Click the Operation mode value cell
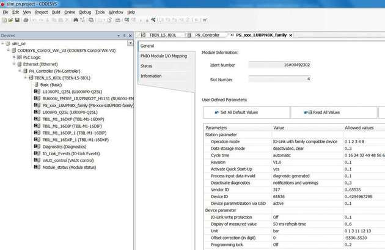 (x=307, y=142)
